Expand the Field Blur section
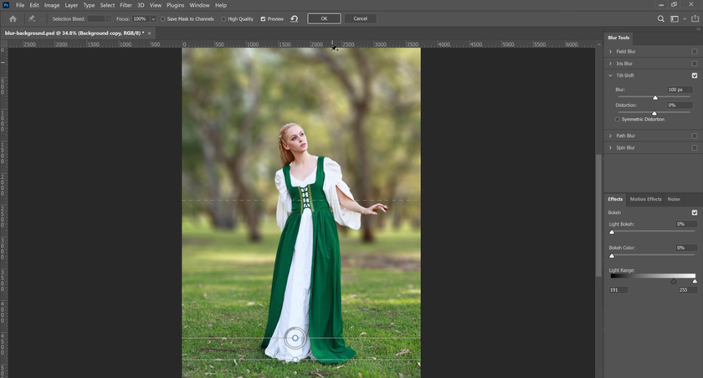 (610, 52)
